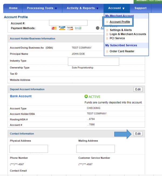Click the Discover card icon
Viewport: 162px width, 176px height.
point(70,28)
